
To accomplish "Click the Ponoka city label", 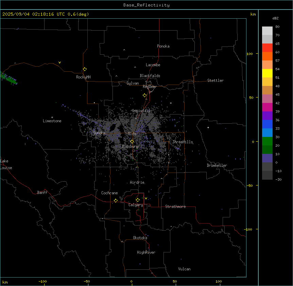I will pos(163,46).
